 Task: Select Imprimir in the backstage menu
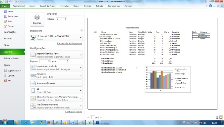pyautogui.click(x=13, y=52)
